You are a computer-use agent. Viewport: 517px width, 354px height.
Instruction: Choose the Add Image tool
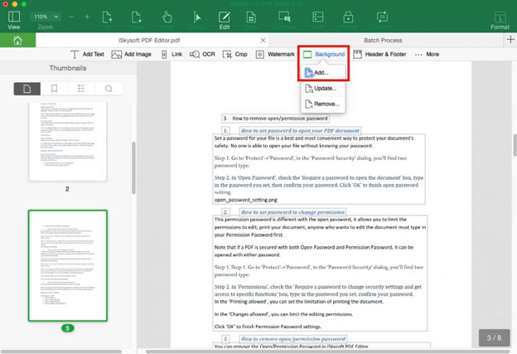tap(131, 54)
